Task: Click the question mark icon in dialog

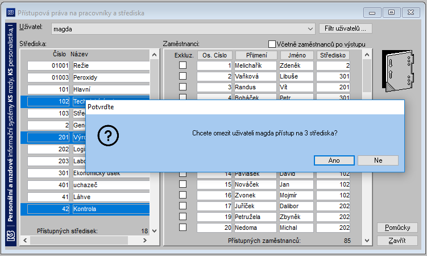Action: coord(108,135)
